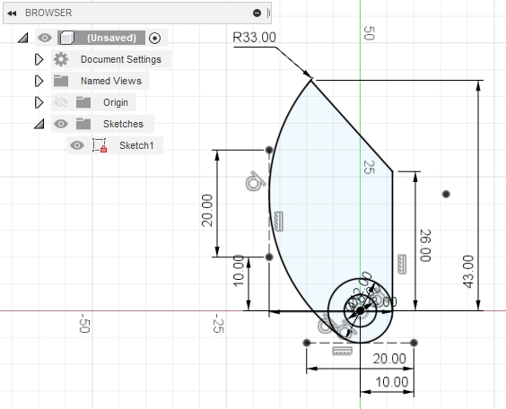Select Named Views label
506x409 pixels.
pos(111,81)
